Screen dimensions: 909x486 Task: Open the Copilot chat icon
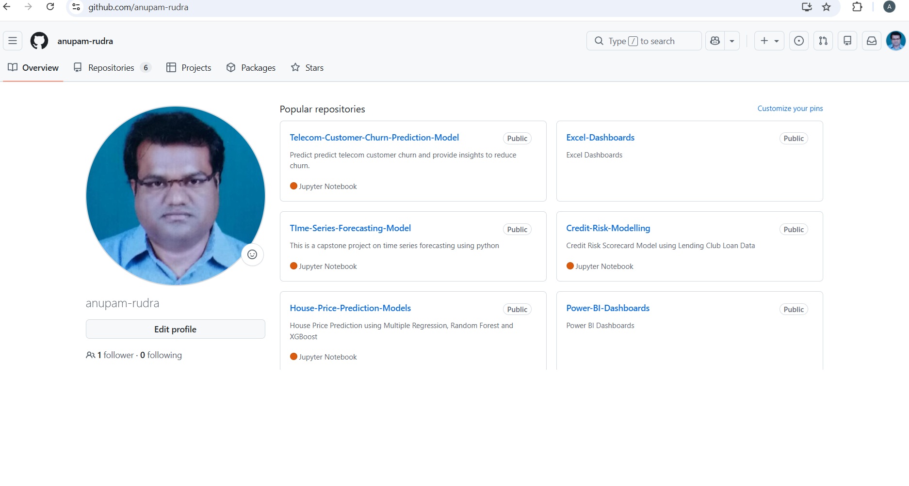tap(715, 41)
